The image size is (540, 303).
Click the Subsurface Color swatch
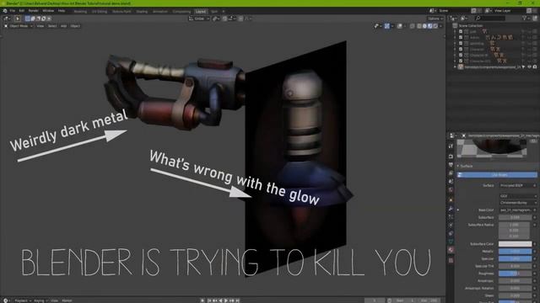[x=516, y=244]
